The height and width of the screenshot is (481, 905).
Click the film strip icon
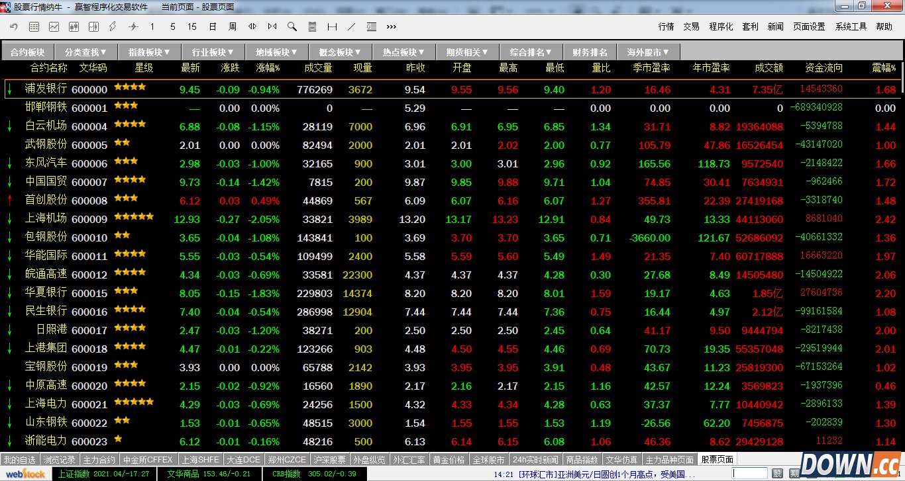tap(312, 26)
